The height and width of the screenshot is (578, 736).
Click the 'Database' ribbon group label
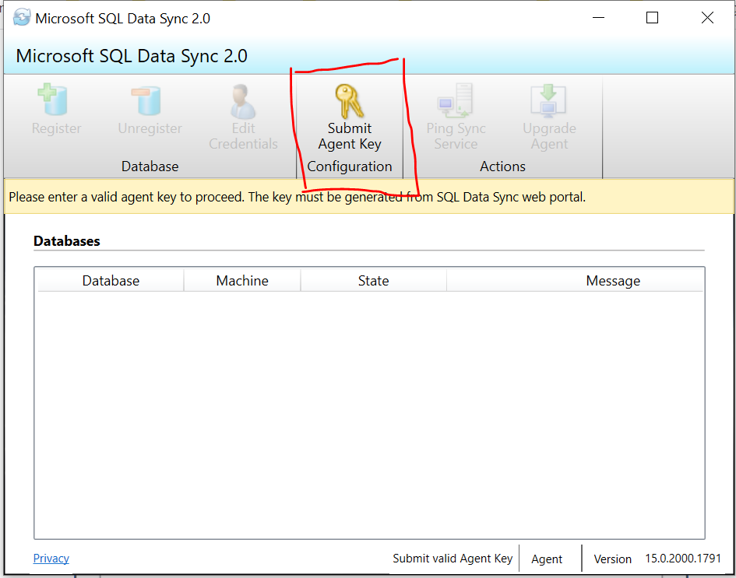tap(150, 166)
